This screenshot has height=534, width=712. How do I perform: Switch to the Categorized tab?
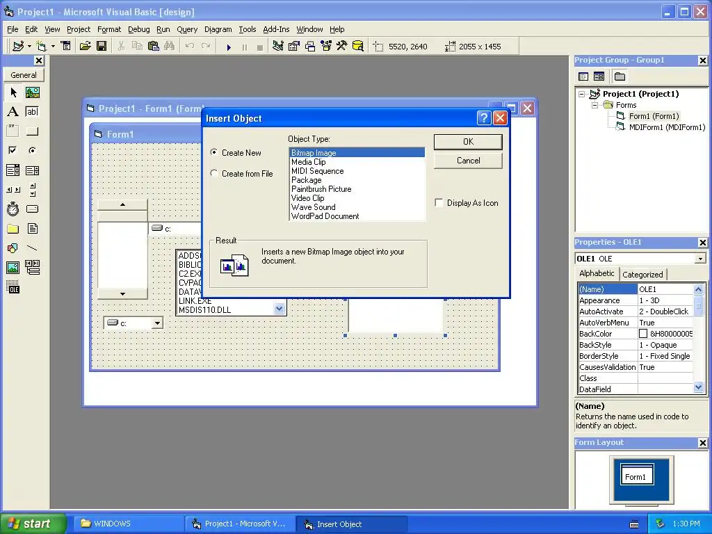tap(642, 274)
